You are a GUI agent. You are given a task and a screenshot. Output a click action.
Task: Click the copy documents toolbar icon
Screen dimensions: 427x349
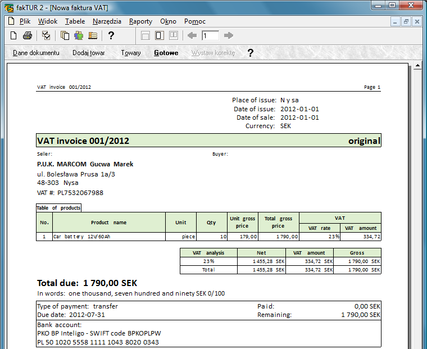pos(65,35)
